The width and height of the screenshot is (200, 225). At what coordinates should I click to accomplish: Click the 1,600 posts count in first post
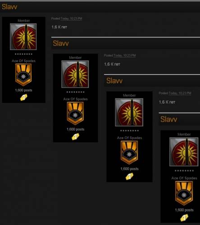click(x=23, y=90)
